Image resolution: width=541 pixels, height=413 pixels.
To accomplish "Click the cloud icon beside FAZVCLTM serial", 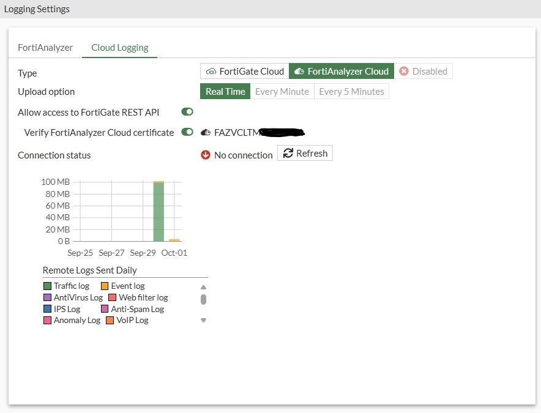I will pyautogui.click(x=206, y=133).
